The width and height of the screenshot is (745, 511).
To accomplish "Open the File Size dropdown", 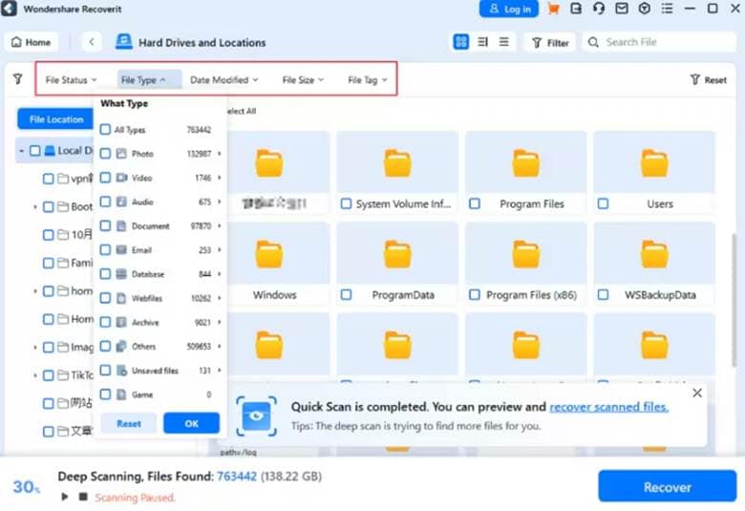I will pos(303,80).
